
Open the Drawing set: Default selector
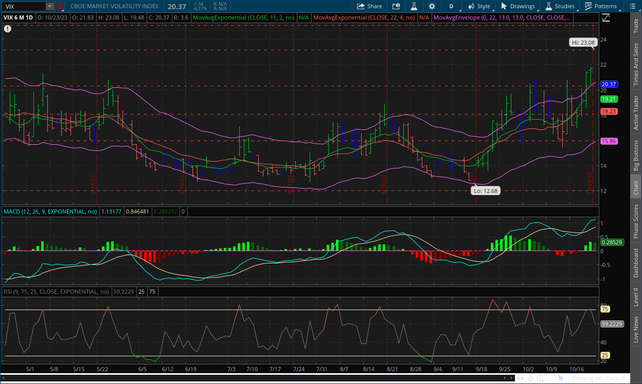click(x=600, y=379)
